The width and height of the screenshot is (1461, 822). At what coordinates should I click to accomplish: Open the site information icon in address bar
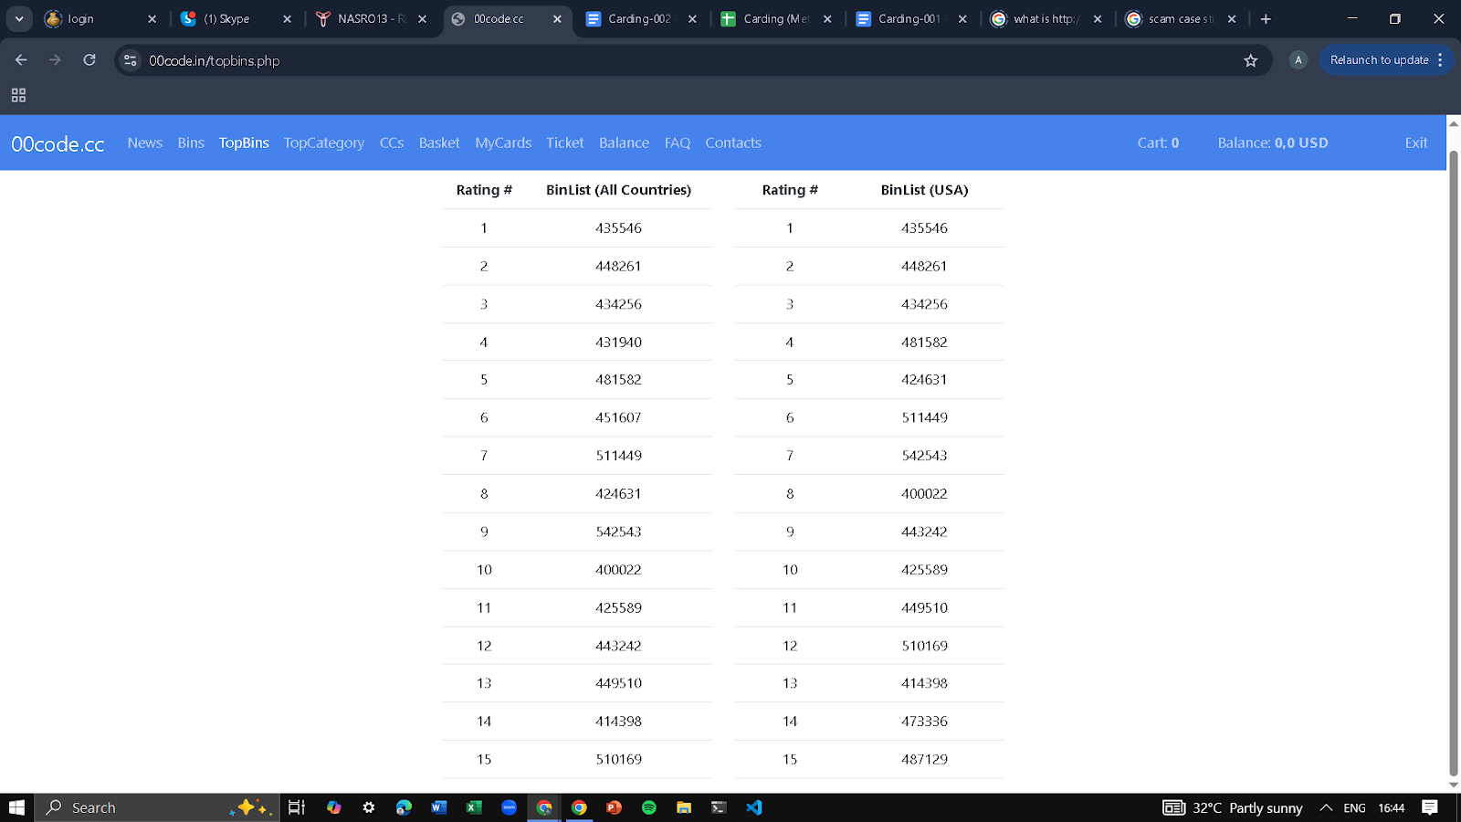pos(131,60)
